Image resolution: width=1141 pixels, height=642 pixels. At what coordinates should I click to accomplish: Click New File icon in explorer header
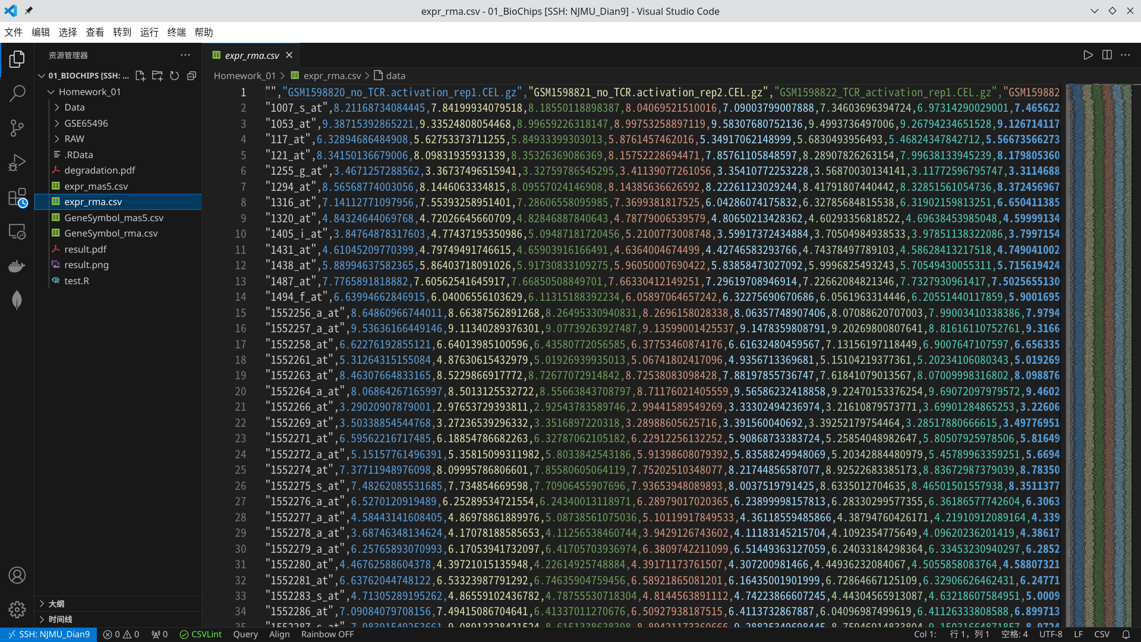[140, 75]
